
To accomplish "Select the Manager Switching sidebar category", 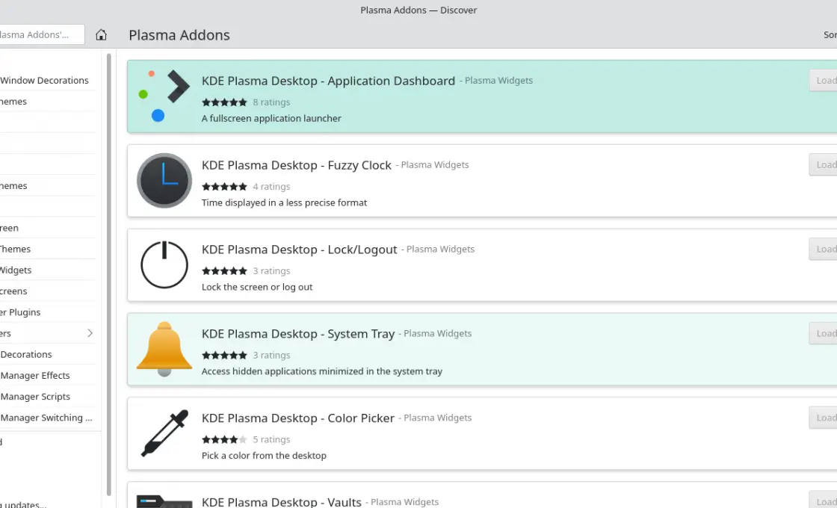I will 48,418.
